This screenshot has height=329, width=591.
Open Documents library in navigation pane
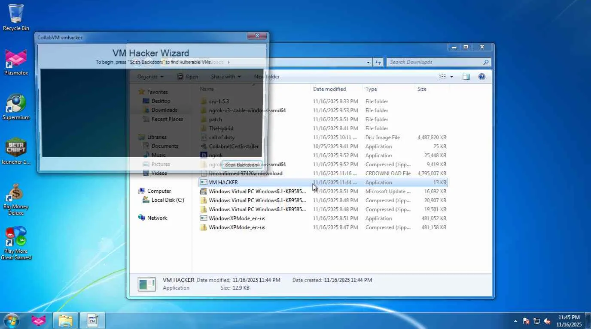click(165, 146)
